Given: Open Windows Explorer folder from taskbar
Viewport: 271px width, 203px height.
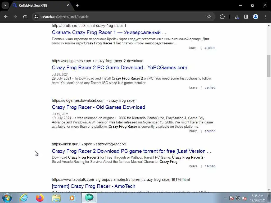Looking at the screenshot, I should 57,198.
